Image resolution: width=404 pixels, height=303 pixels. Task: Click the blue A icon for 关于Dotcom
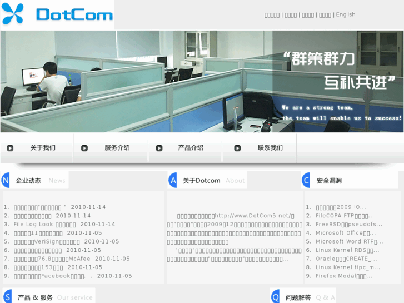tap(173, 180)
